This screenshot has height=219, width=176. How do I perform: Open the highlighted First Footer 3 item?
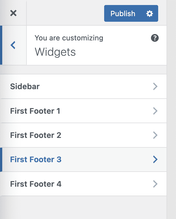point(36,159)
